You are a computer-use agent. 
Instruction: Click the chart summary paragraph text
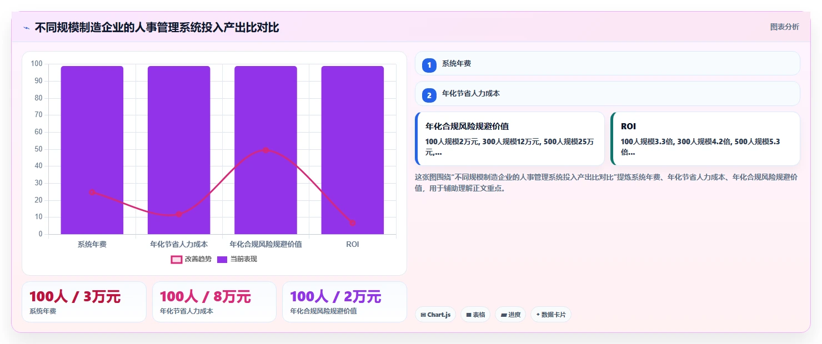pos(607,183)
